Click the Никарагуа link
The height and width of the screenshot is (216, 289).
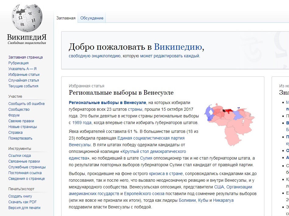pos(223,201)
